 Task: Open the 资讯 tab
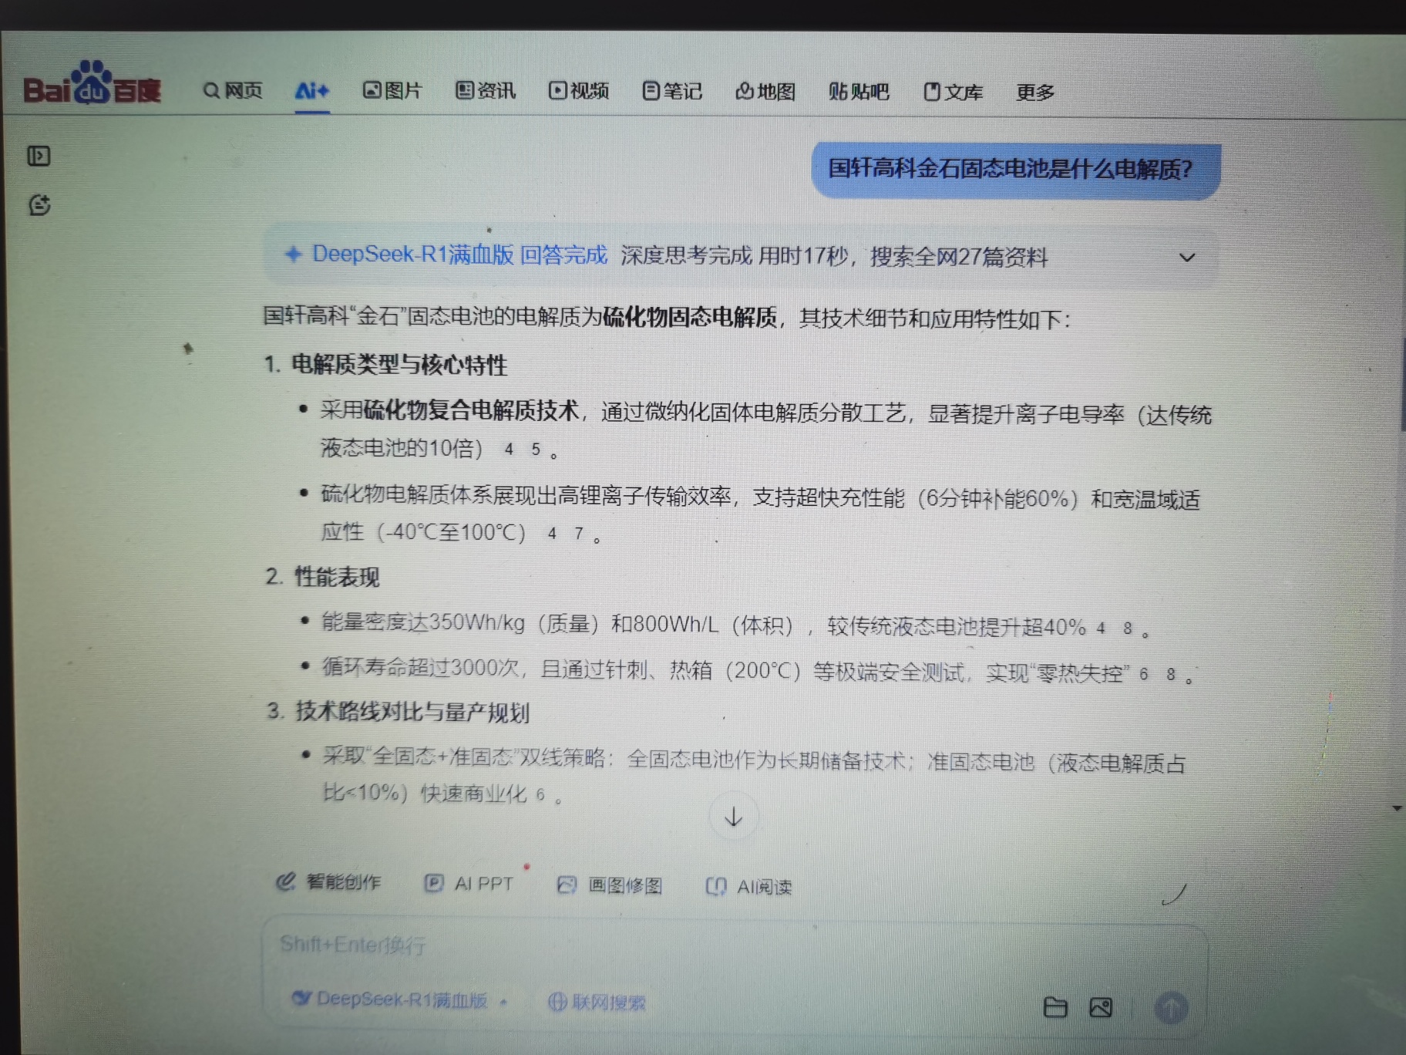click(486, 91)
